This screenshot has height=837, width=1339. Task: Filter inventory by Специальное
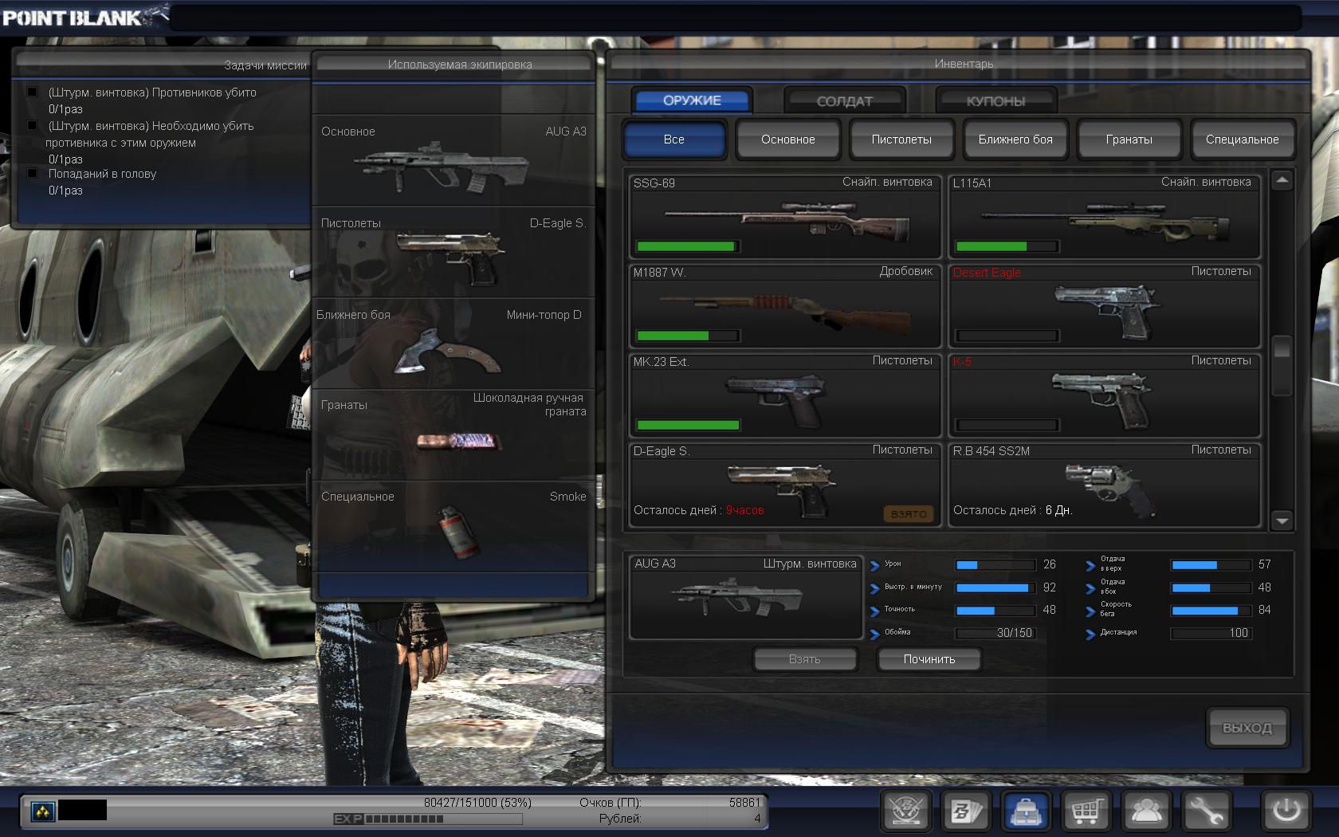[x=1242, y=139]
